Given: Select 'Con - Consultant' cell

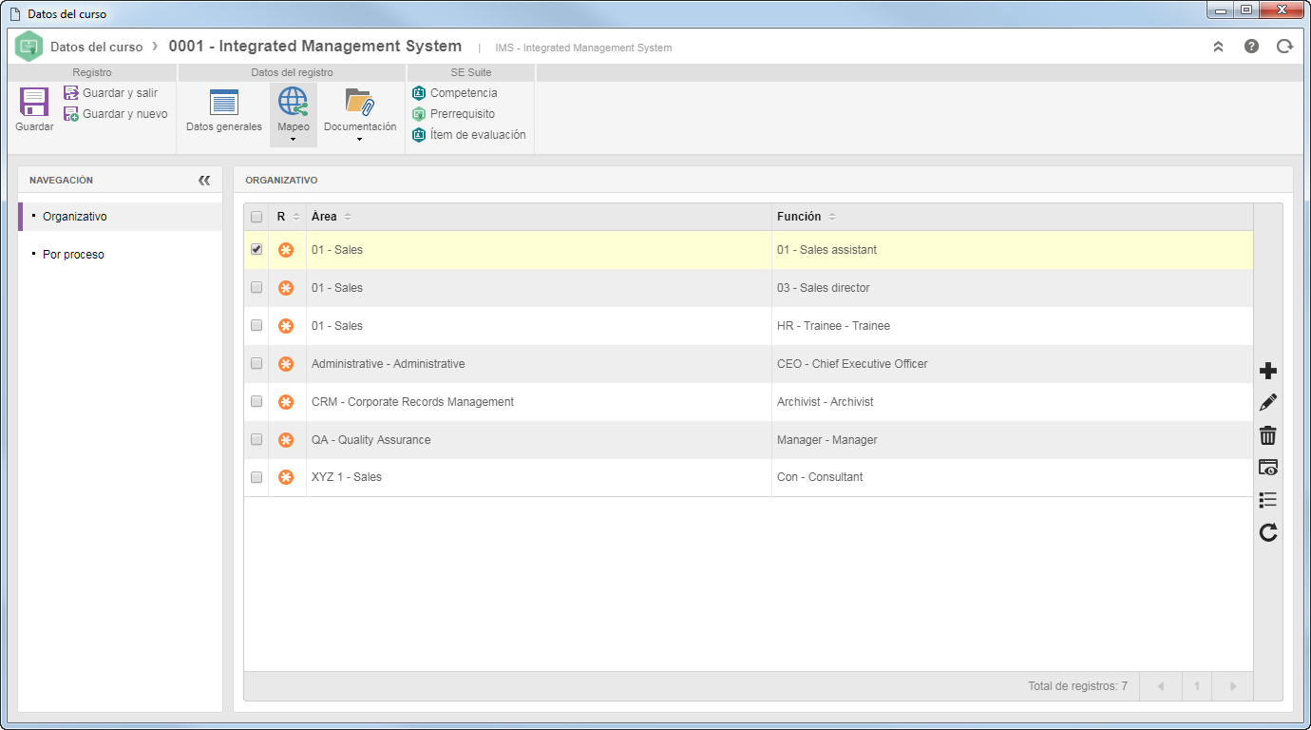Looking at the screenshot, I should point(1012,477).
